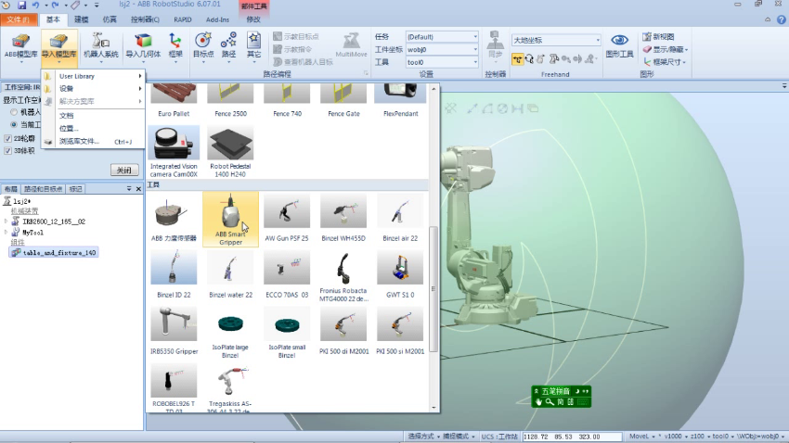
Task: Switch to the 建模 ribbon tab
Action: pos(81,19)
